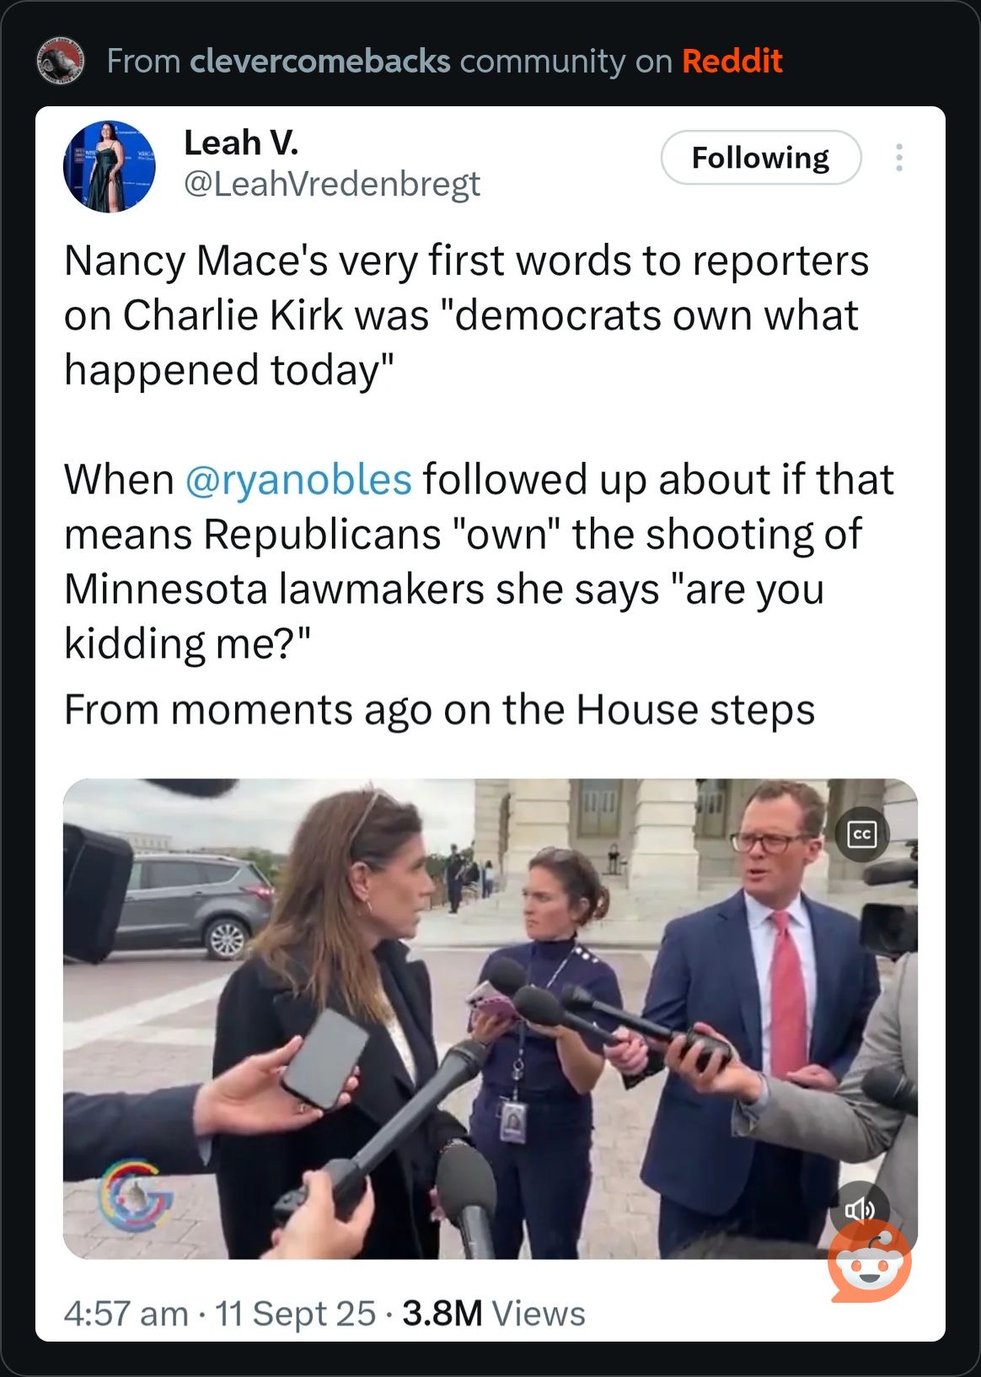Toggle the Following button
981x1377 pixels.
(760, 158)
